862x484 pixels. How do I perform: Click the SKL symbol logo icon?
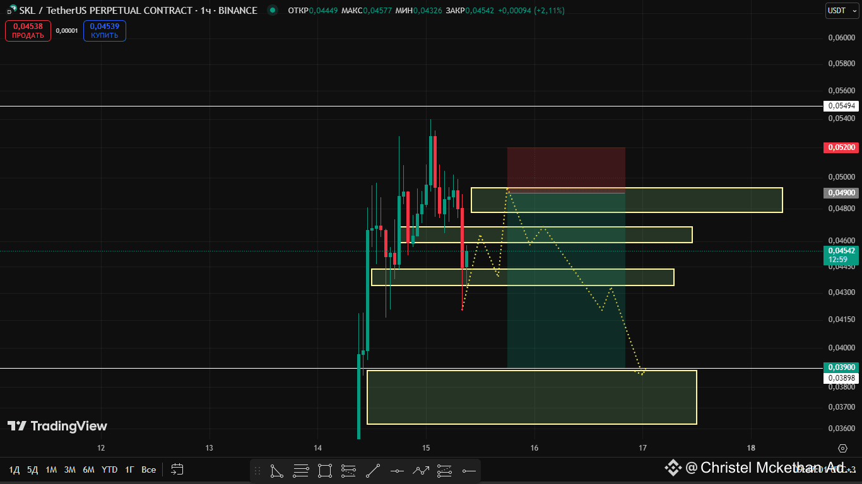tap(11, 11)
